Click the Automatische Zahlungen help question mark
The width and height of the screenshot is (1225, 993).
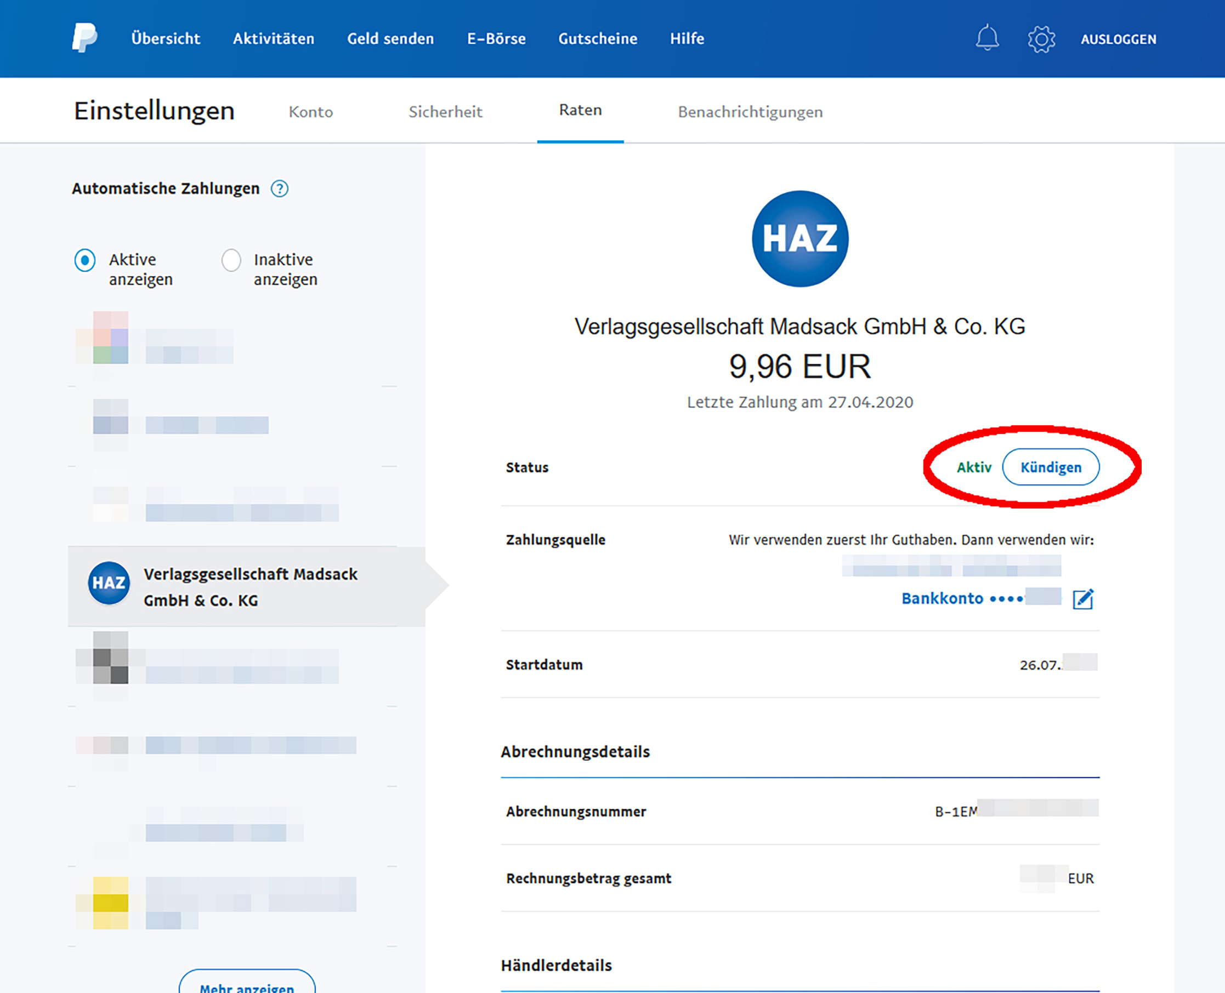pos(279,188)
